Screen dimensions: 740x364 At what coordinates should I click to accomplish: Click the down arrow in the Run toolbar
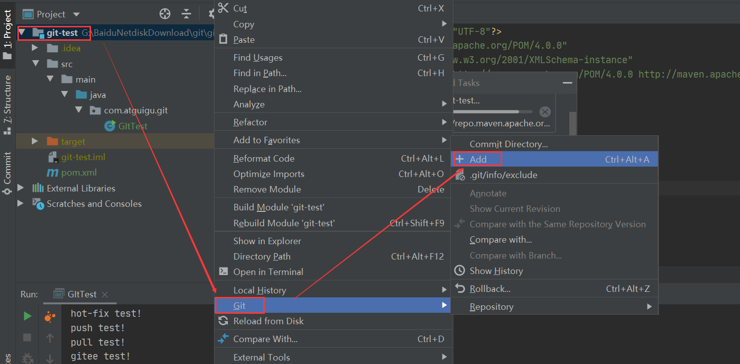click(50, 358)
